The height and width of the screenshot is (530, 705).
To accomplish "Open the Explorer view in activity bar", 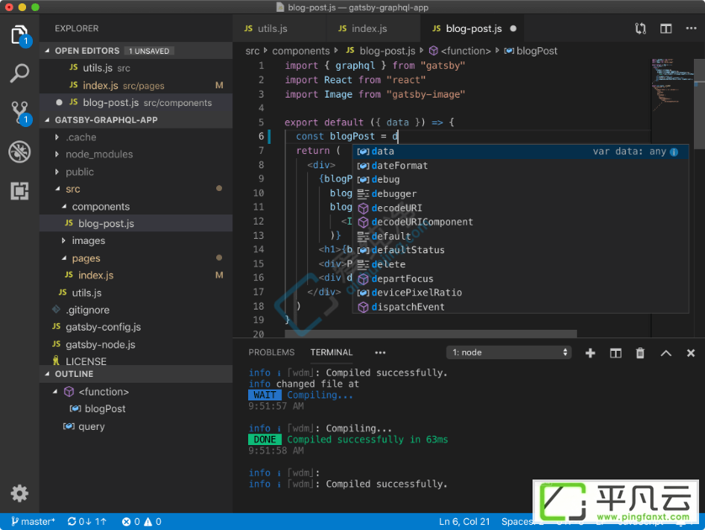I will [19, 35].
